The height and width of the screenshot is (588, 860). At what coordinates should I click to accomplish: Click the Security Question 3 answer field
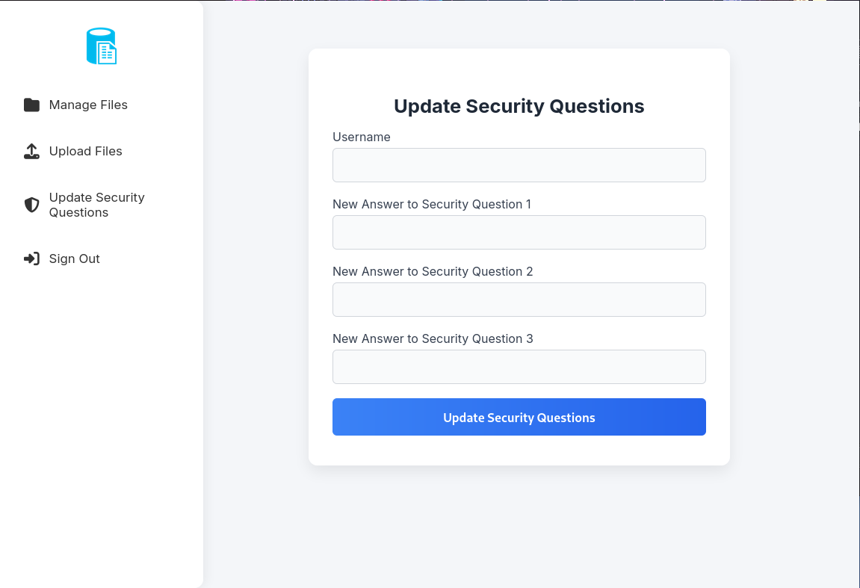pyautogui.click(x=519, y=367)
